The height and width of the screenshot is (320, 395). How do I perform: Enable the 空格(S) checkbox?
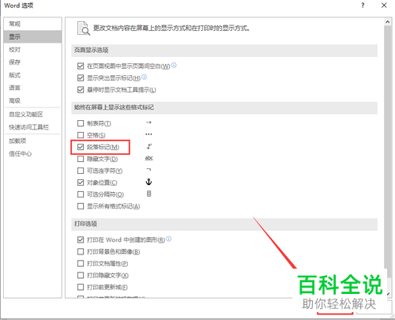point(81,135)
